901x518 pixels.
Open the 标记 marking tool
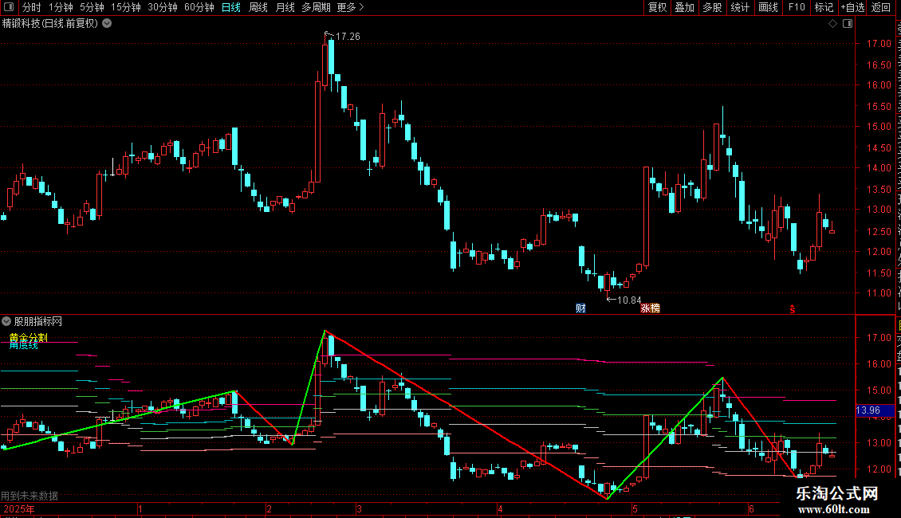click(824, 7)
